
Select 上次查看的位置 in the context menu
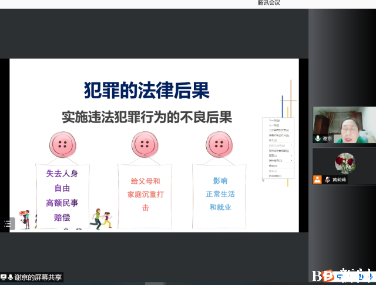point(278,130)
